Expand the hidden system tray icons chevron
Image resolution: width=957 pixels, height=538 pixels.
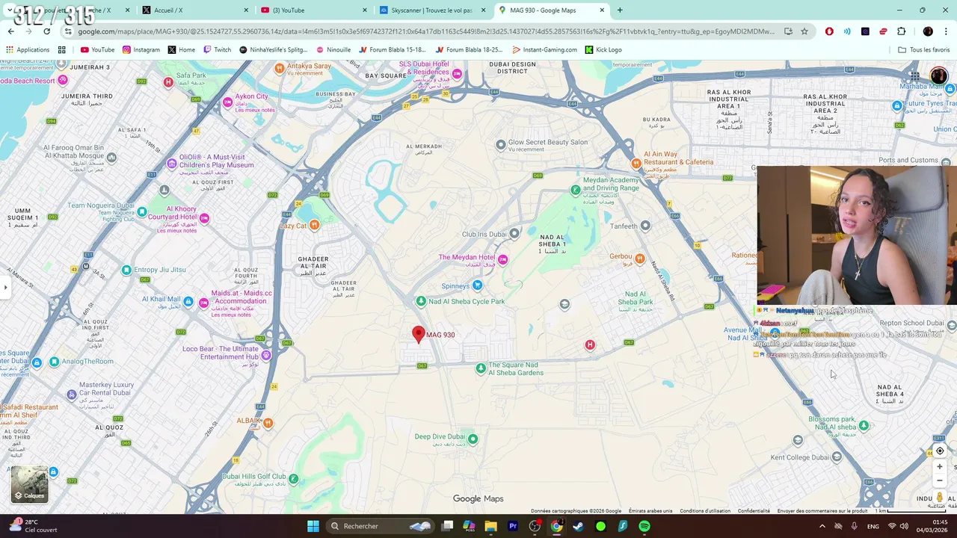coord(822,526)
